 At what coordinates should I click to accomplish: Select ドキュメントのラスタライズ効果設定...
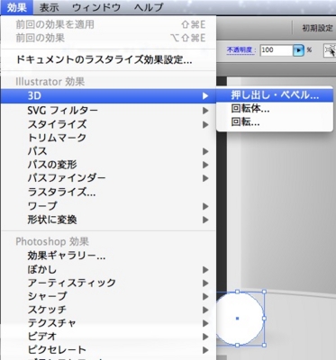108,59
